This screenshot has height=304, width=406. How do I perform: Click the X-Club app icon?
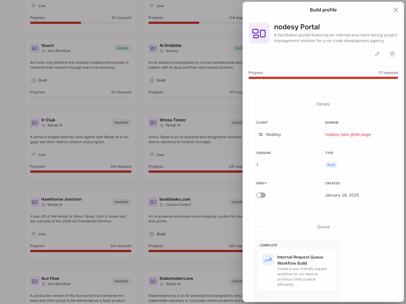(34, 123)
